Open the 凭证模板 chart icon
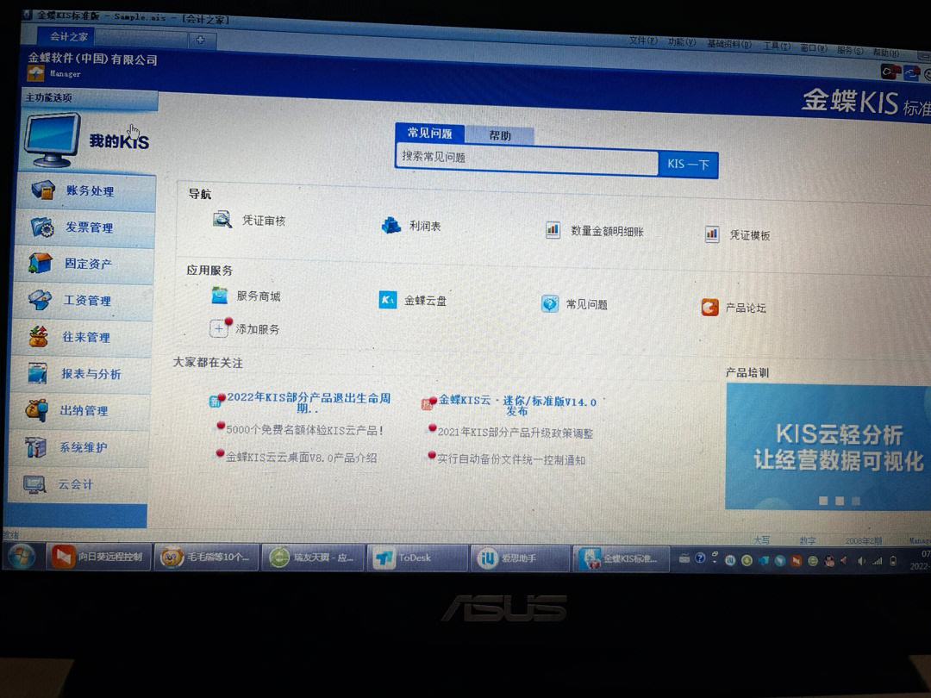 (712, 234)
